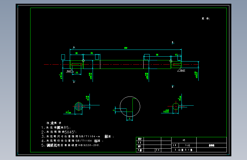This screenshot has width=247, height=160.
Task: Select the scale value 1:10 cell
Action: (x=187, y=145)
